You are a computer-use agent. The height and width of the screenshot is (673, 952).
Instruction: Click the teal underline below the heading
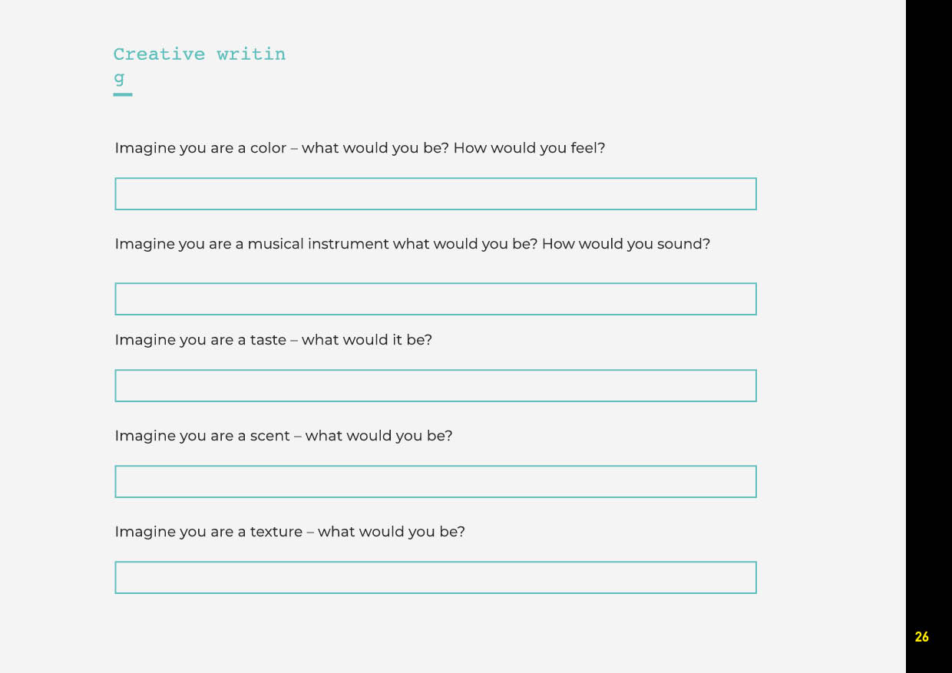pos(123,94)
